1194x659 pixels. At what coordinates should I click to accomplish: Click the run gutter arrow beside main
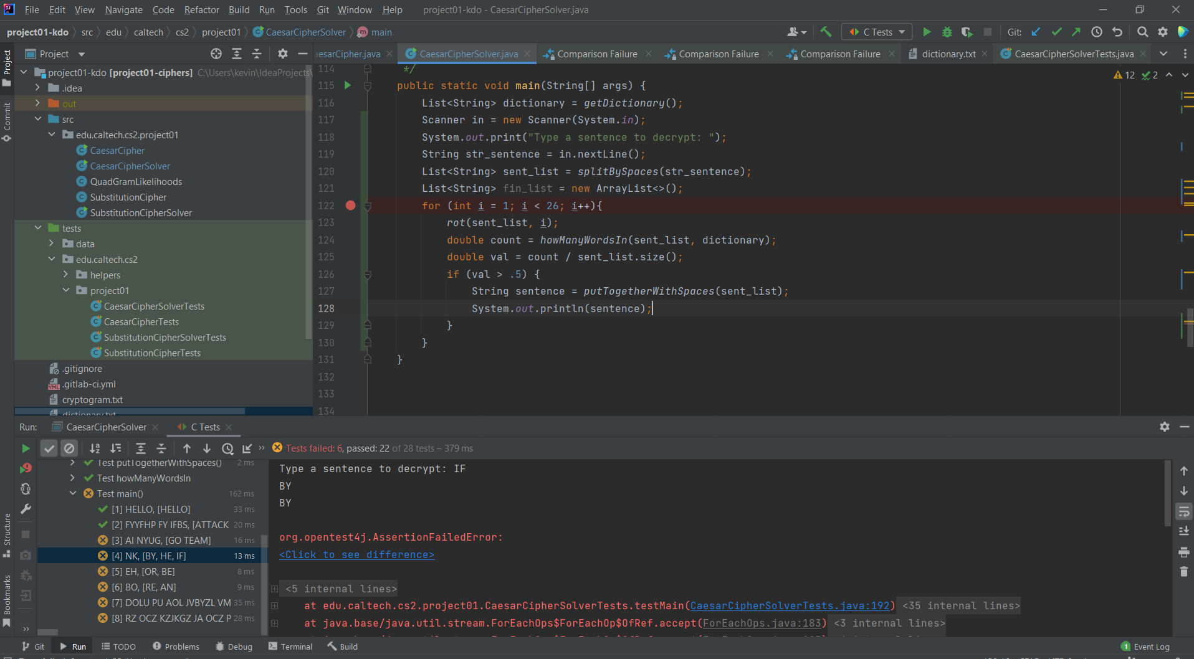point(348,85)
